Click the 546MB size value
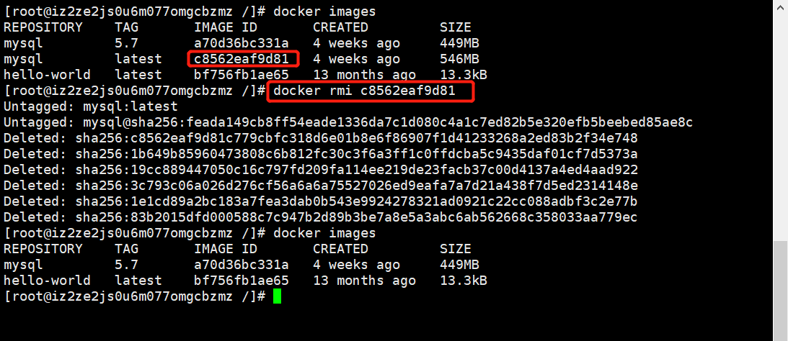Image resolution: width=788 pixels, height=341 pixels. (x=459, y=59)
